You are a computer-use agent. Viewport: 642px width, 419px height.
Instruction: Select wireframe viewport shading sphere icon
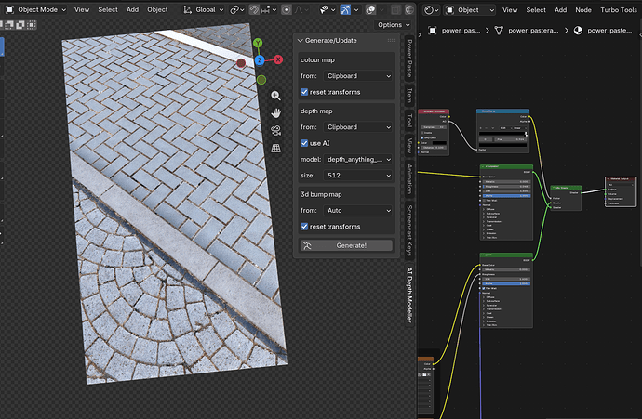[x=409, y=9]
